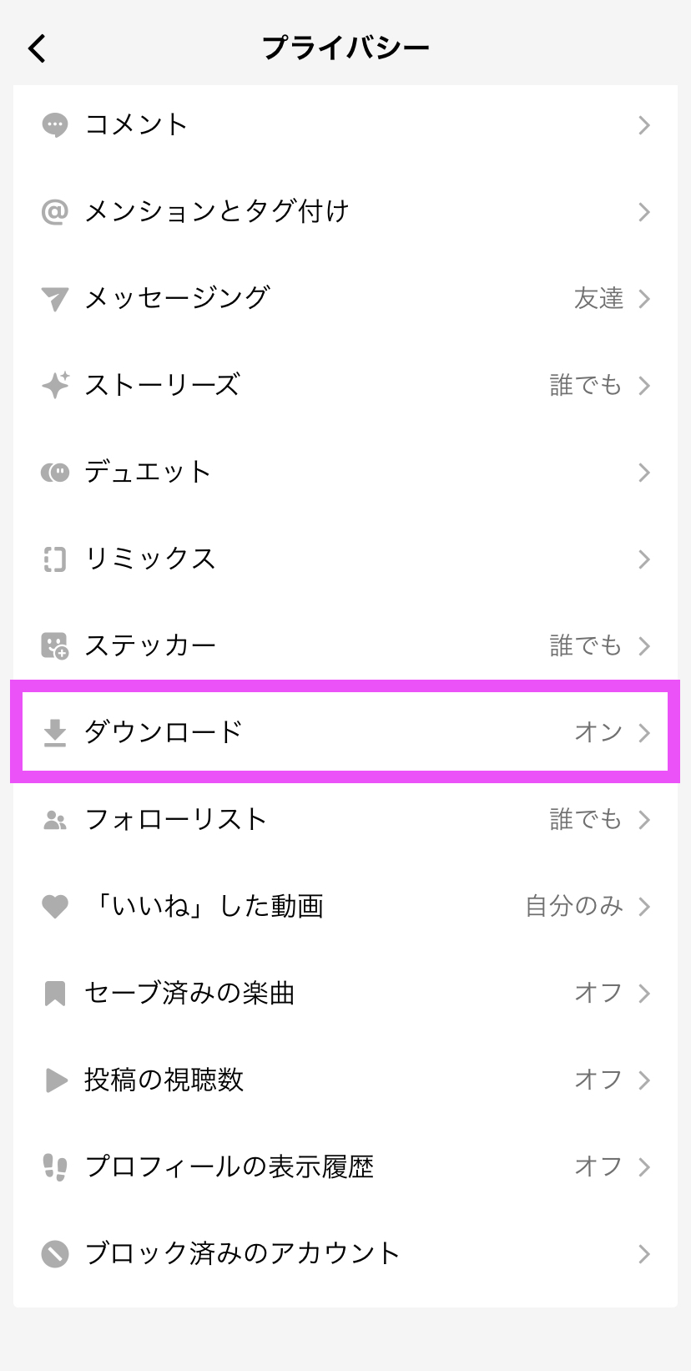
Task: Tap the ステッカー sticker icon
Action: coord(55,646)
